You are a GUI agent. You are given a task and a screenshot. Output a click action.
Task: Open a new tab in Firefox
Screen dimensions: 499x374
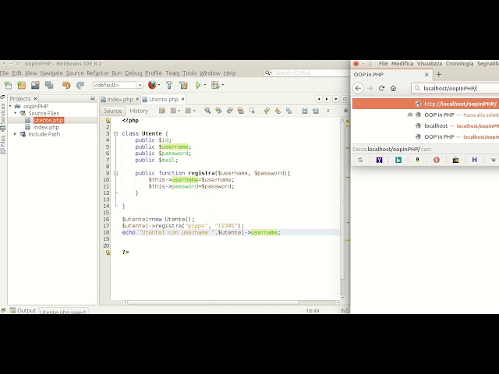tap(438, 75)
